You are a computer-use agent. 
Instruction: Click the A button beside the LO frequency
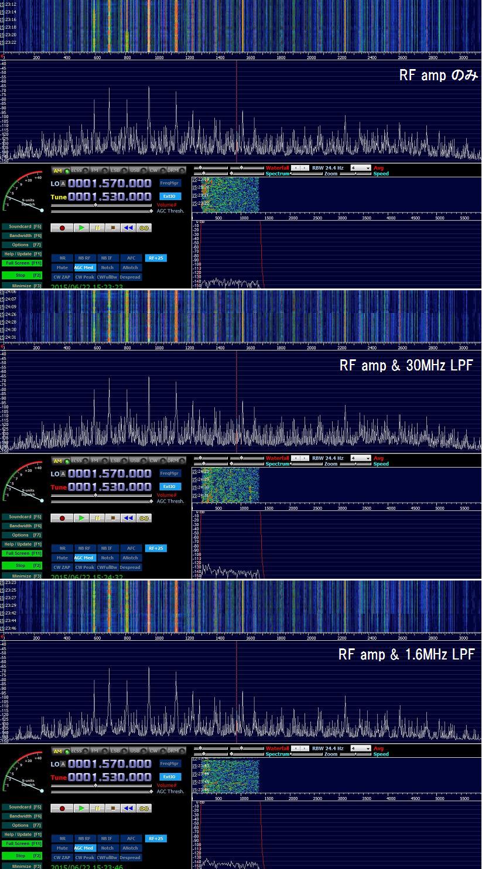pos(63,183)
